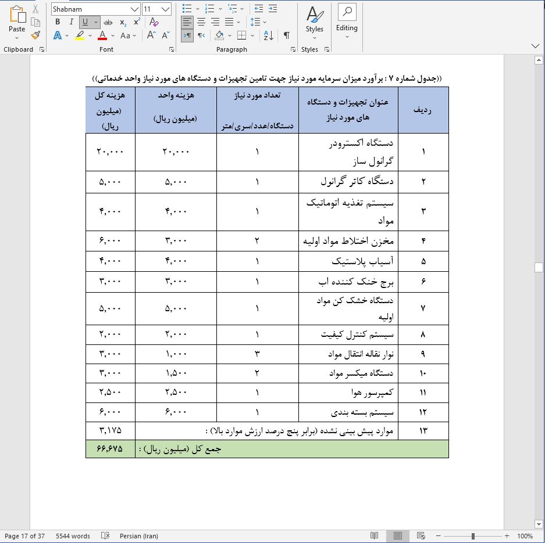Screen dimensions: 545x543
Task: Click the zoom slider handle
Action: [473, 536]
